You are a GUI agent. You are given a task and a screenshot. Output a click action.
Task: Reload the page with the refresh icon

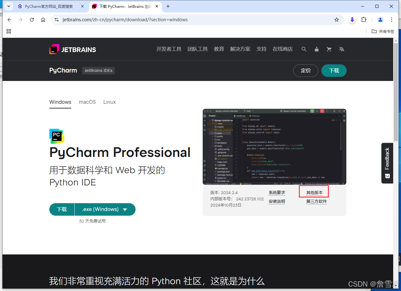(x=32, y=20)
